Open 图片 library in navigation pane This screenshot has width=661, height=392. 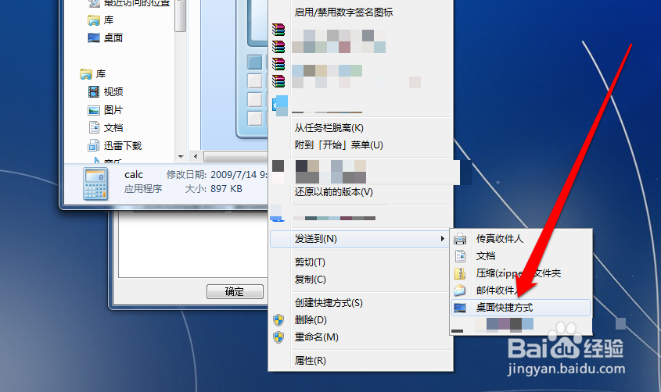pyautogui.click(x=113, y=110)
